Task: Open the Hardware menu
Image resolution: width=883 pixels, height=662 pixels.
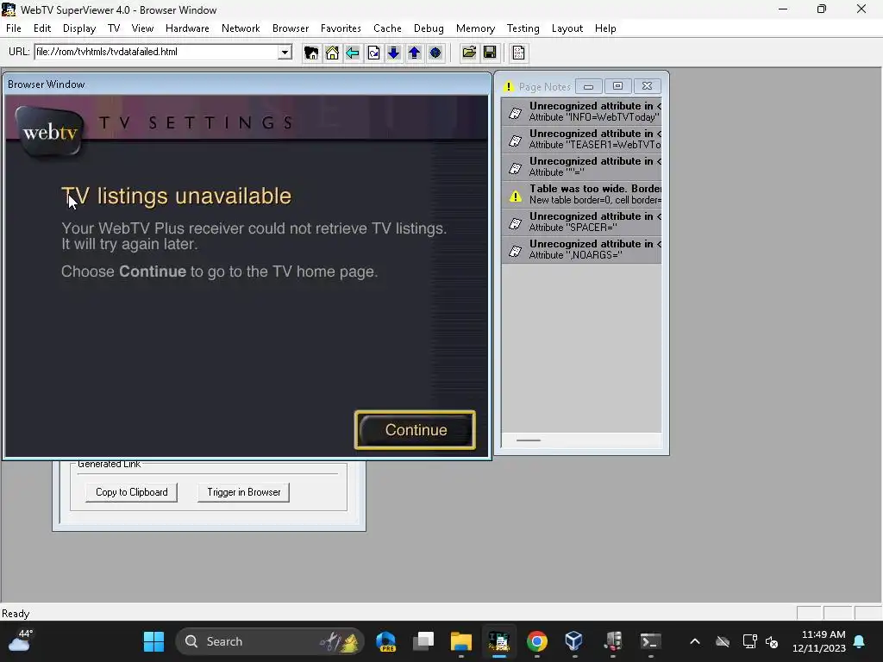Action: point(187,28)
